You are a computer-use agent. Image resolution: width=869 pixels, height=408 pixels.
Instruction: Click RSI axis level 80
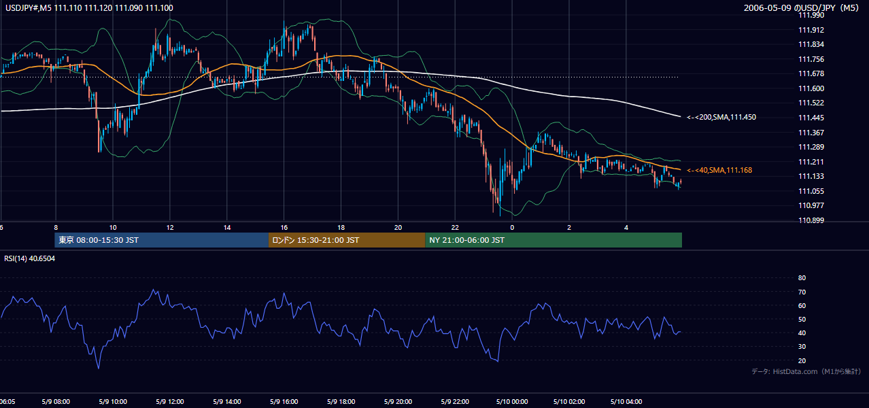(802, 278)
